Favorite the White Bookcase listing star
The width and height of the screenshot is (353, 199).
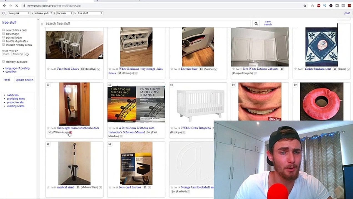(110, 69)
